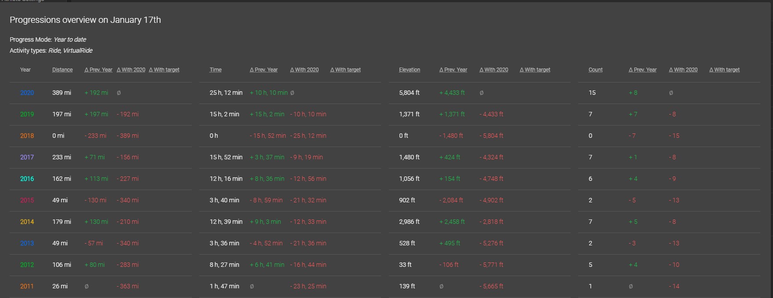Select the 2016 year row label
The height and width of the screenshot is (298, 773).
[27, 179]
